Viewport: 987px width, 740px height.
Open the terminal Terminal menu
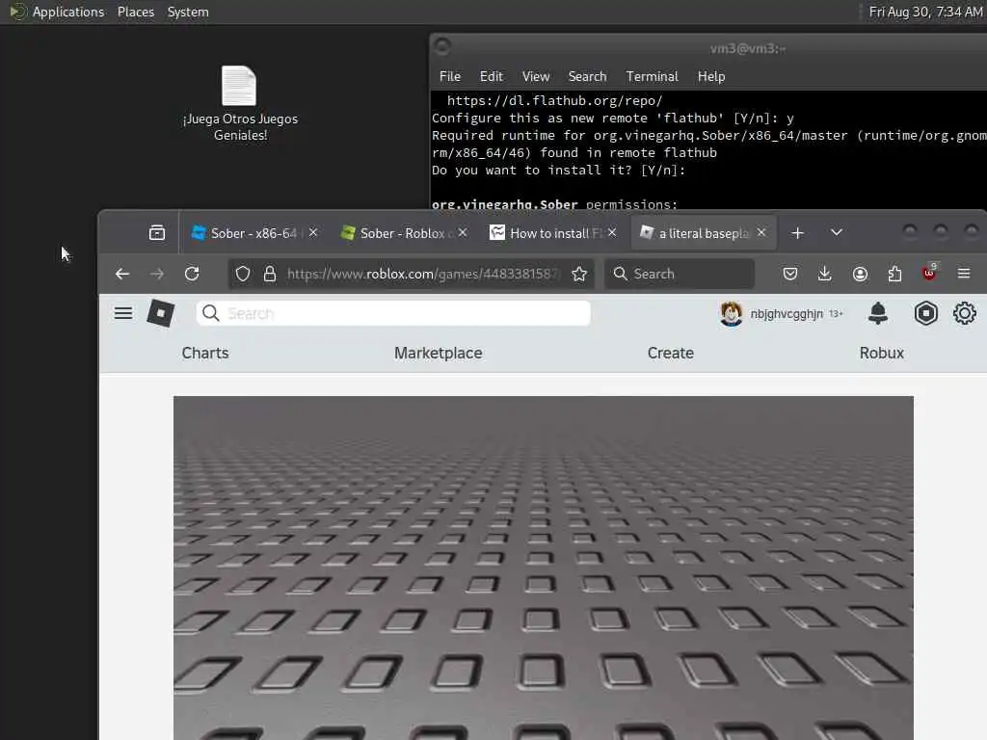(x=653, y=77)
